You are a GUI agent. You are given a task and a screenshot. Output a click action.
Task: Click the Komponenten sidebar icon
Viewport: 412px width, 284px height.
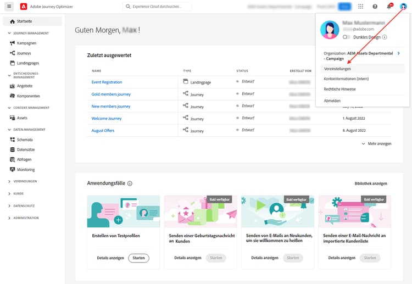(x=12, y=96)
